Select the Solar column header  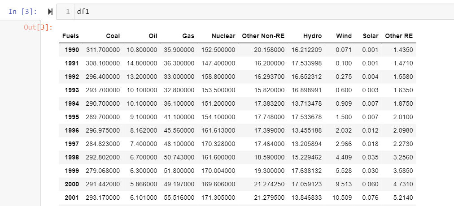point(371,36)
